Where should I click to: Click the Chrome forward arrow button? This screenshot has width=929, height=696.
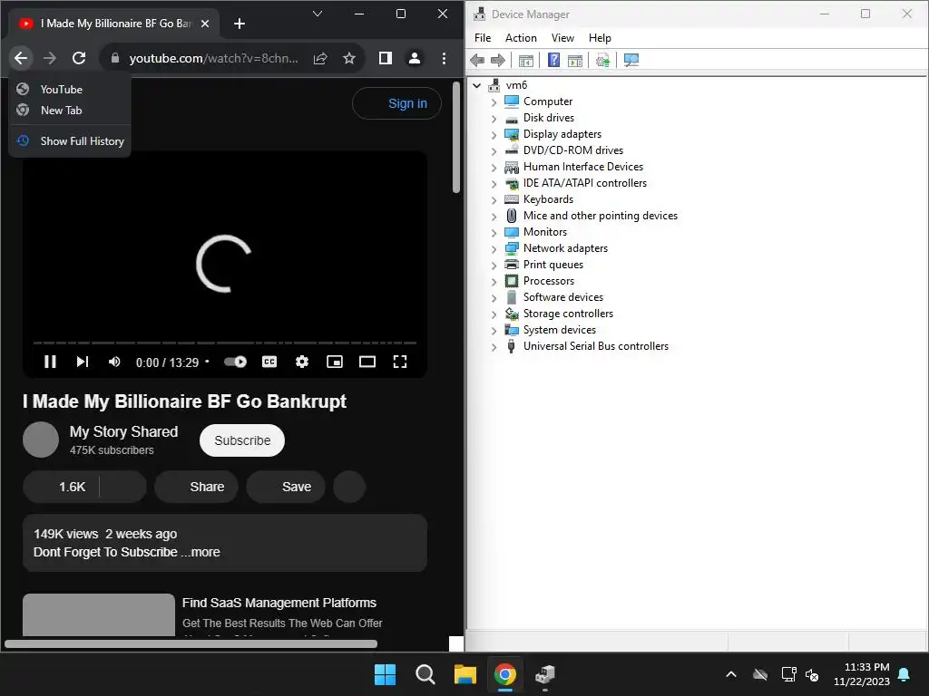pos(50,58)
